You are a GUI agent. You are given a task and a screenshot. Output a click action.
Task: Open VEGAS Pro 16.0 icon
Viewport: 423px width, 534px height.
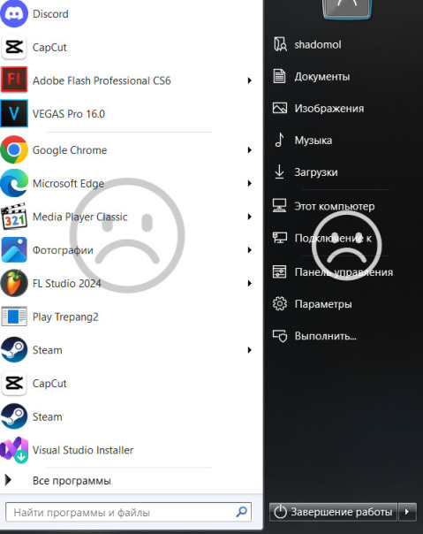coord(14,113)
